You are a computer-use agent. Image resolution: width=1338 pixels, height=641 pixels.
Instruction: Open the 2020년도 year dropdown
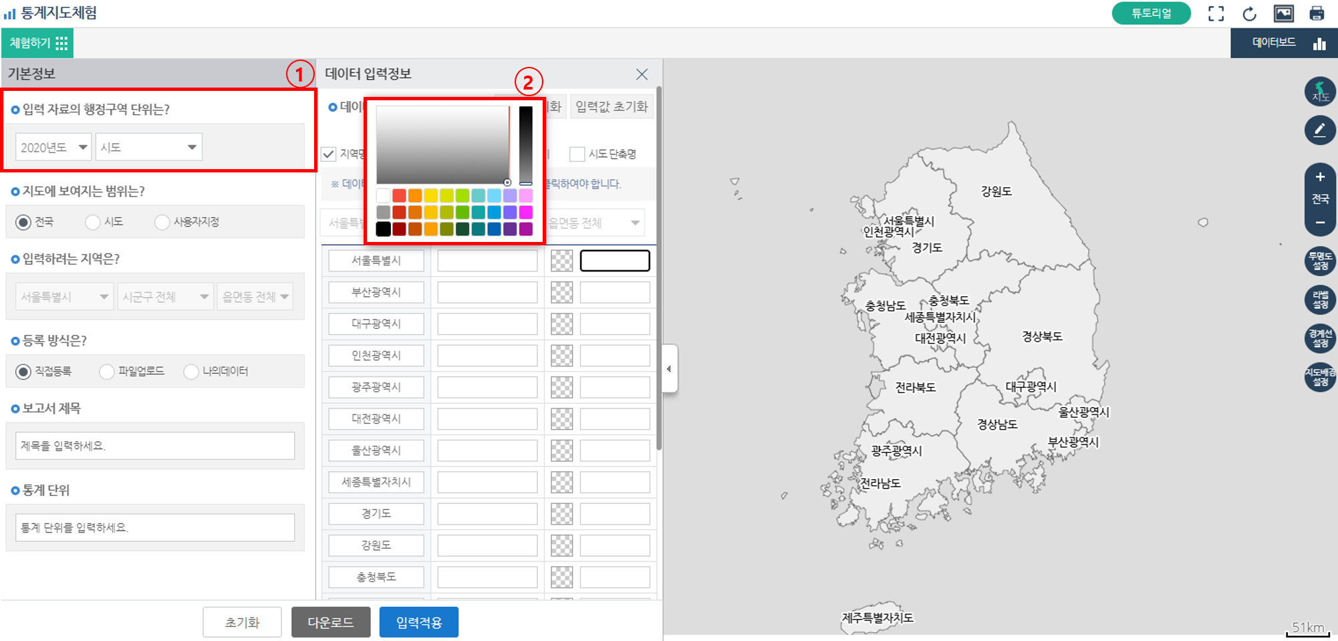tap(53, 147)
